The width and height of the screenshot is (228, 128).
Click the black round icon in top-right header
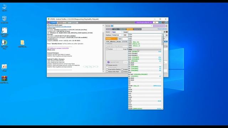tap(163, 22)
